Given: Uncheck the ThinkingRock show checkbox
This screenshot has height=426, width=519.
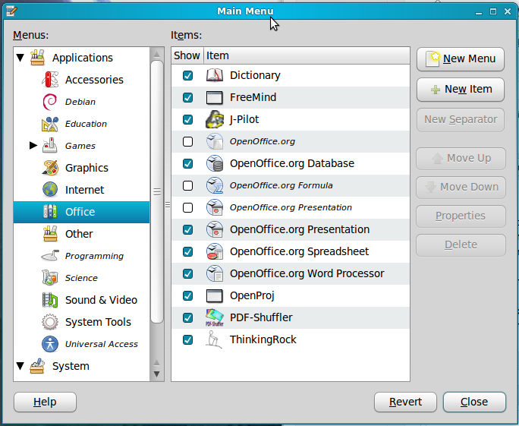Looking at the screenshot, I should pos(187,340).
